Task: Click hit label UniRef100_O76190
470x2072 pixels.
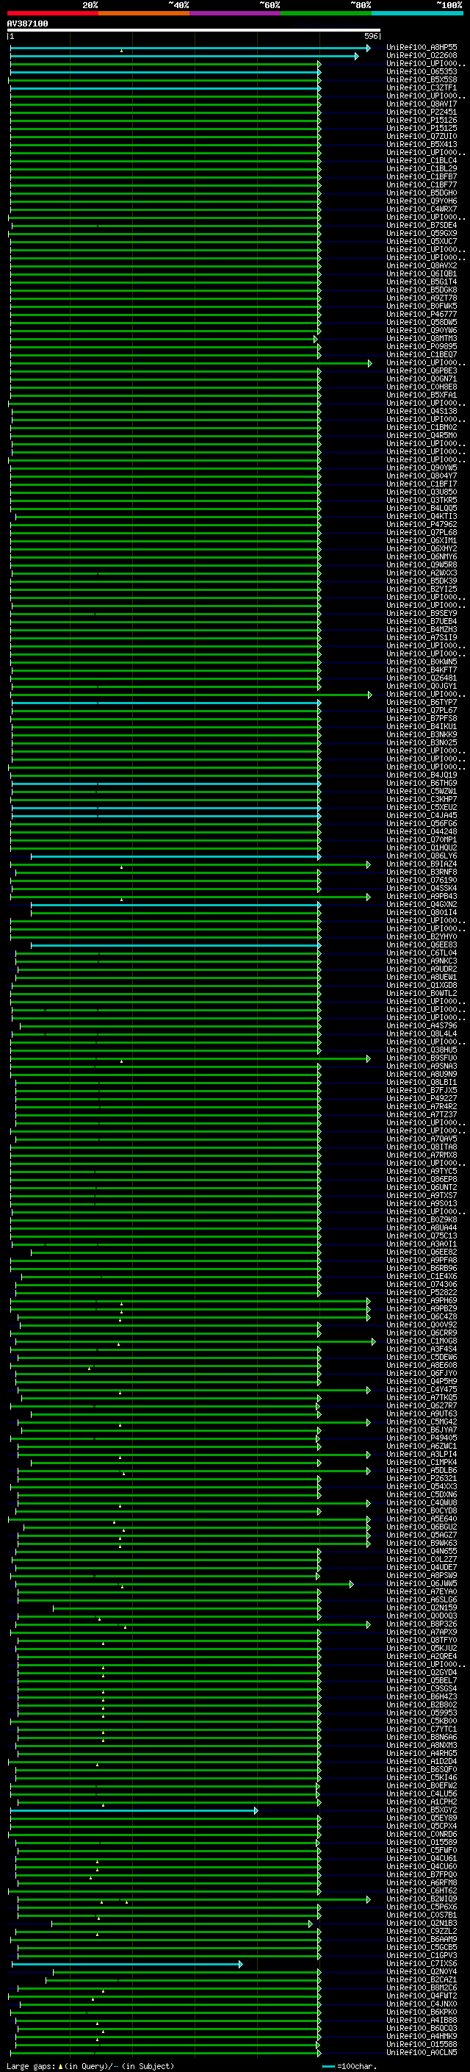Action: [422, 881]
